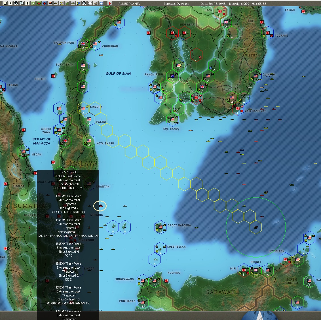Select the British flag base at Brunei
The image size is (321, 320).
[x=256, y=270]
